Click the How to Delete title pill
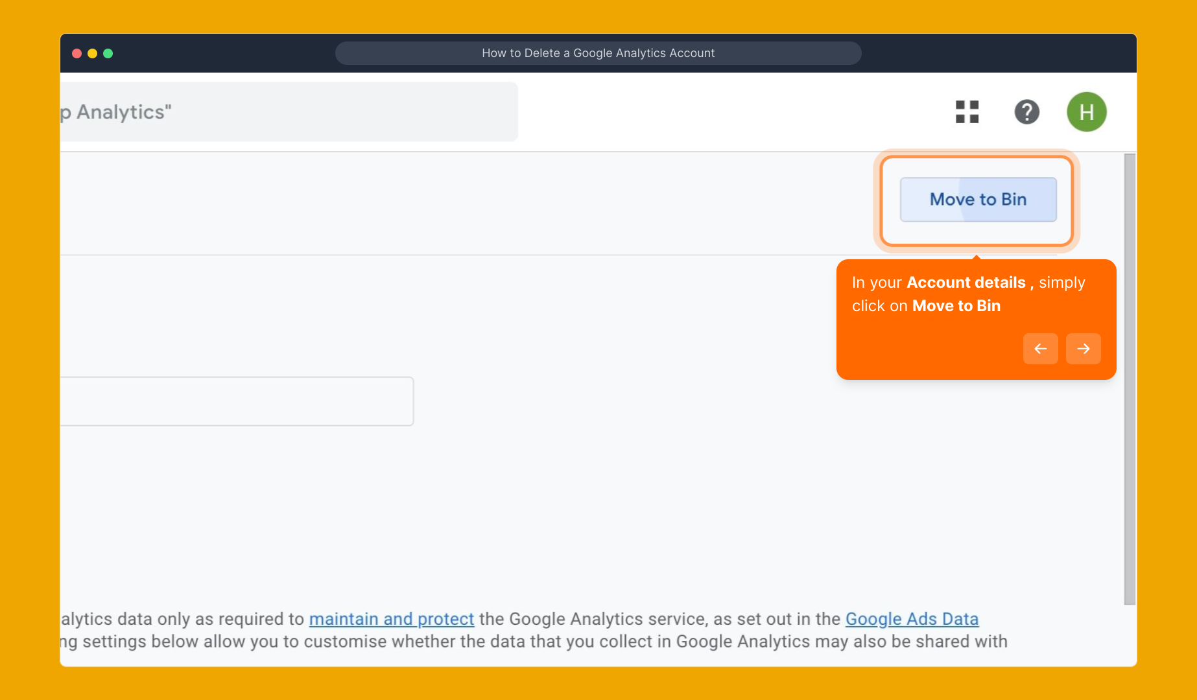This screenshot has height=700, width=1197. pyautogui.click(x=598, y=53)
